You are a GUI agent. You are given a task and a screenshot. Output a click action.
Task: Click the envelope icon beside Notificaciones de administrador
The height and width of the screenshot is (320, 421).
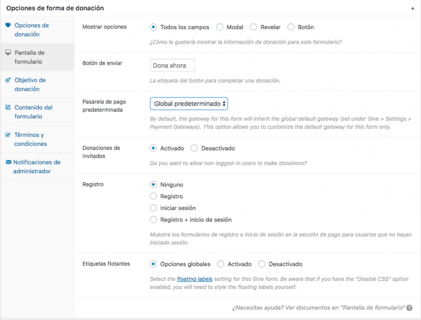8,163
